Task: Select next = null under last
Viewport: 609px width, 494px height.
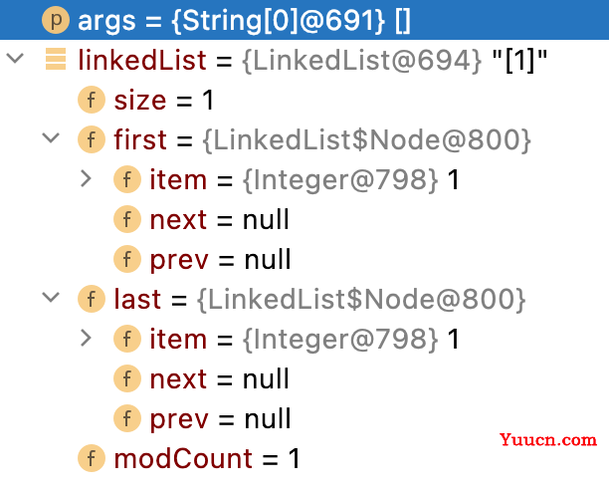Action: [x=304, y=378]
